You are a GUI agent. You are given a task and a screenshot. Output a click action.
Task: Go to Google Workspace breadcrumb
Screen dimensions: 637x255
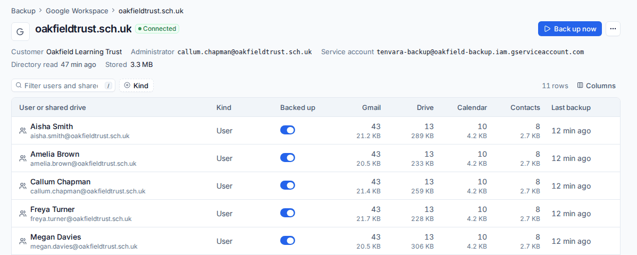[77, 11]
